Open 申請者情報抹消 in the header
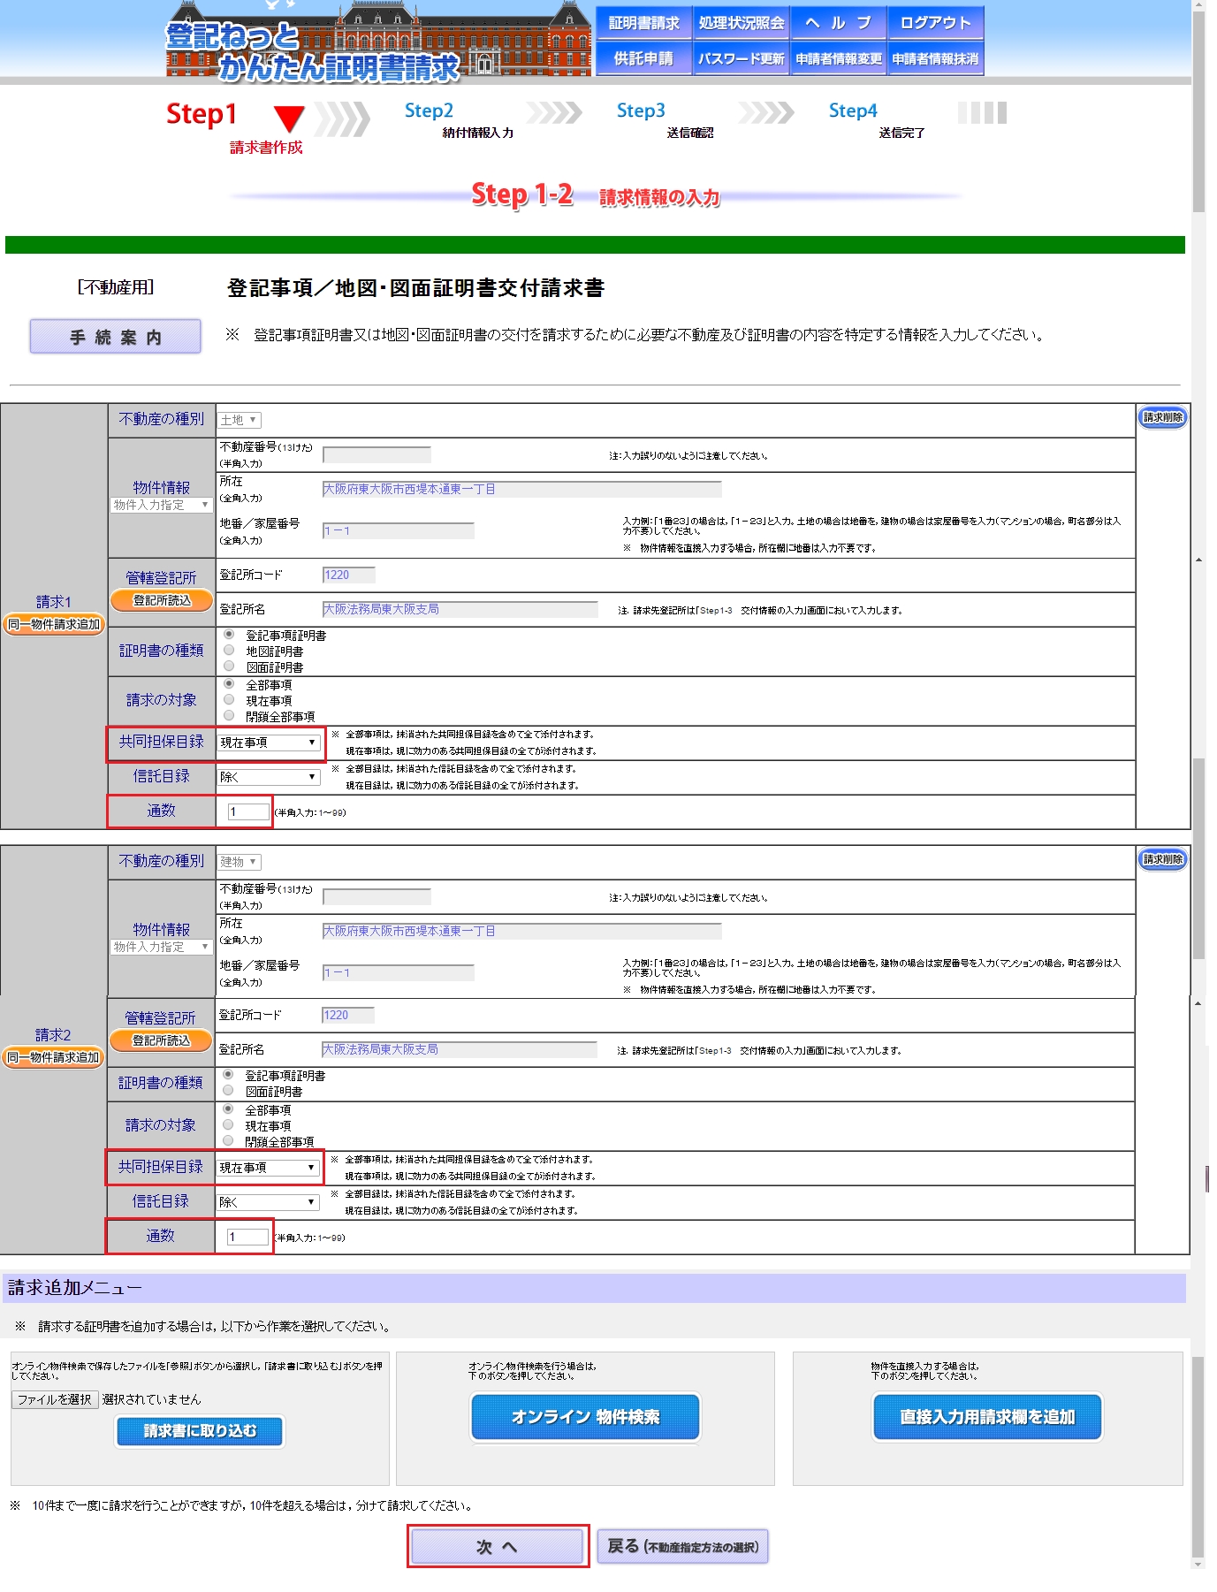This screenshot has height=1592, width=1217. [935, 58]
